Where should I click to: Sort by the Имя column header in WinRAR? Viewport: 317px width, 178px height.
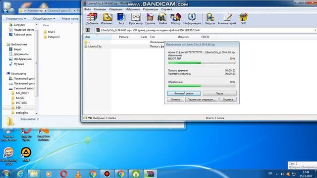tap(98, 37)
